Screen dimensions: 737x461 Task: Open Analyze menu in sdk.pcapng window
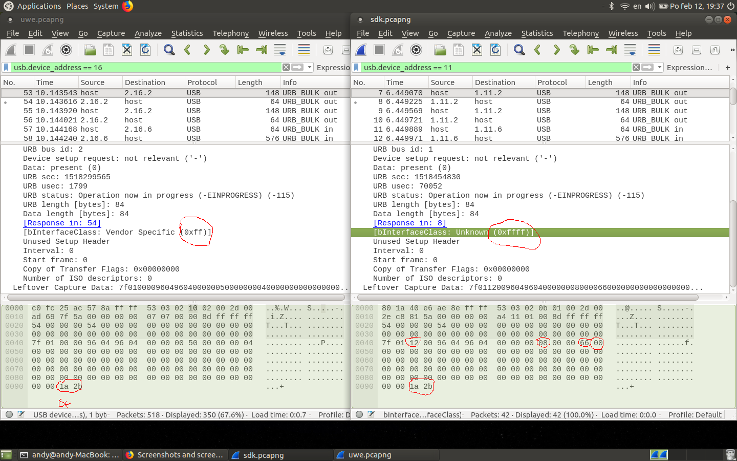[498, 33]
